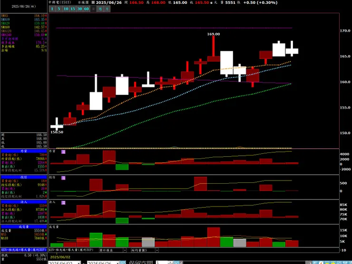Image resolution: width=352 pixels, height=264 pixels.
Task: Click the 150.50 low price label
Action: (57, 132)
